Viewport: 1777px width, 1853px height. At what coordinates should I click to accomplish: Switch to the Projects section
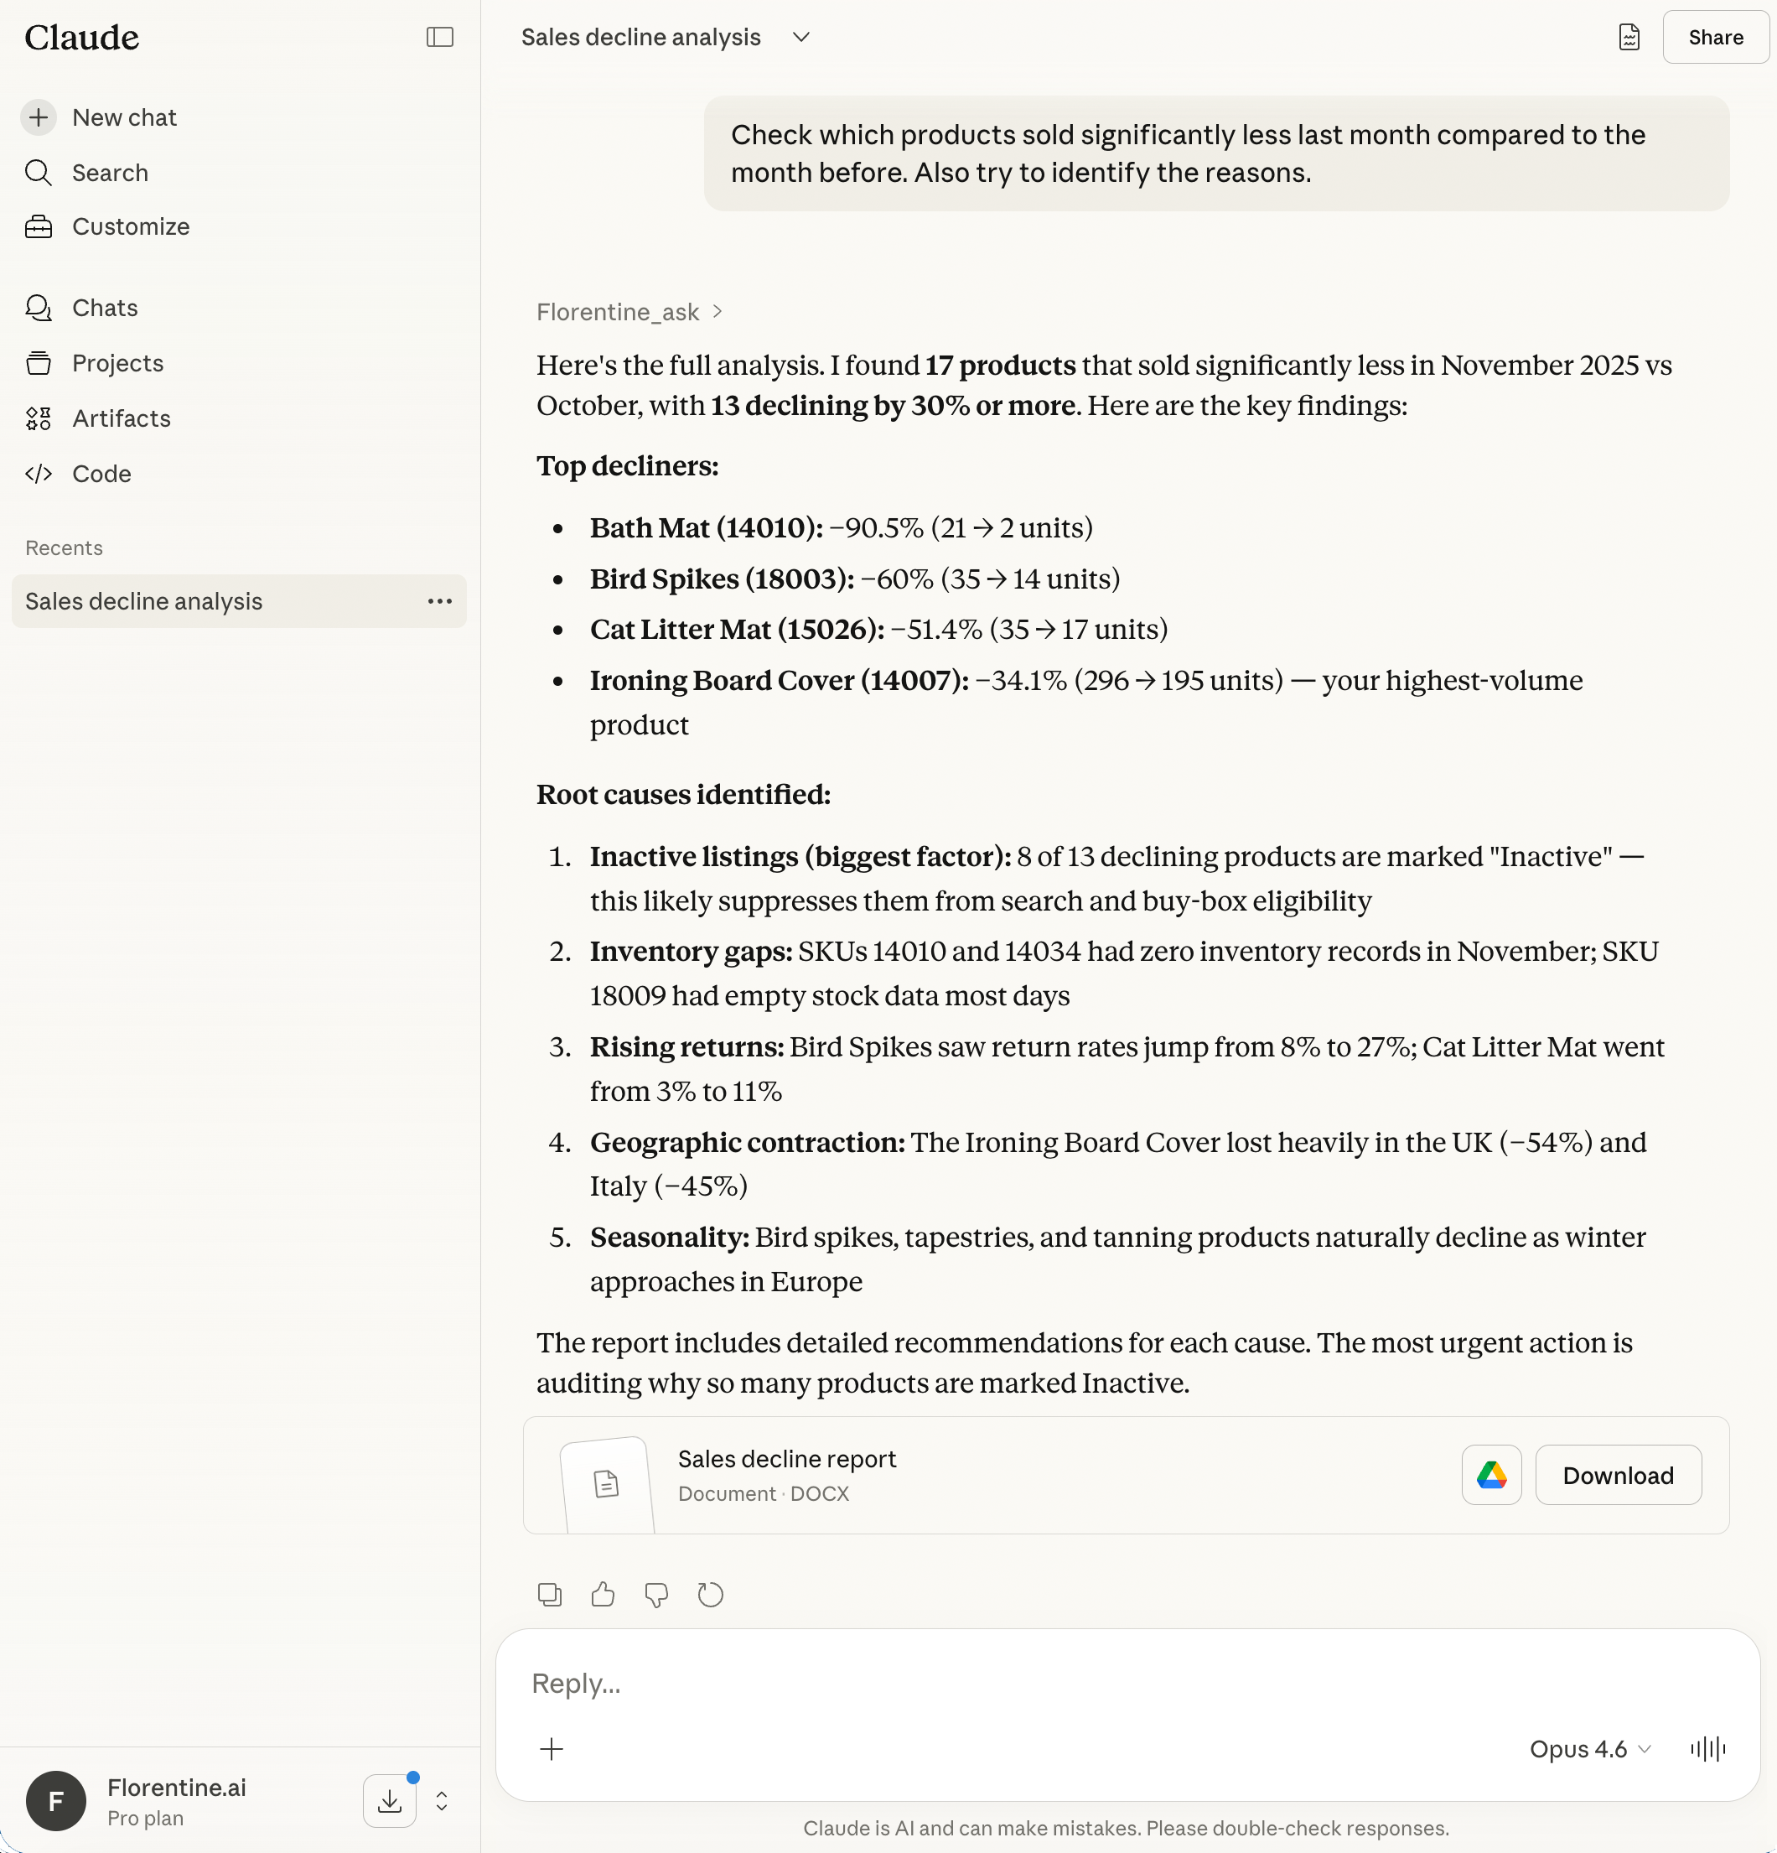coord(117,362)
